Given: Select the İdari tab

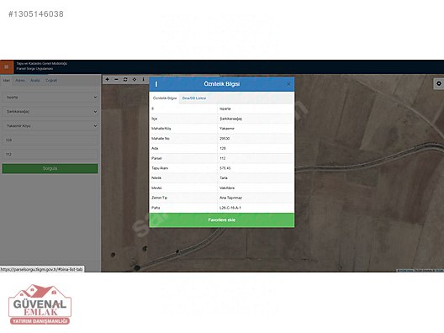Looking at the screenshot, I should coord(7,81).
